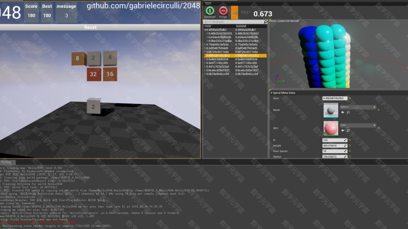The width and height of the screenshot is (408, 229).
Task: Expand the 0.48b2b36786593 tree row
Action: [207, 33]
